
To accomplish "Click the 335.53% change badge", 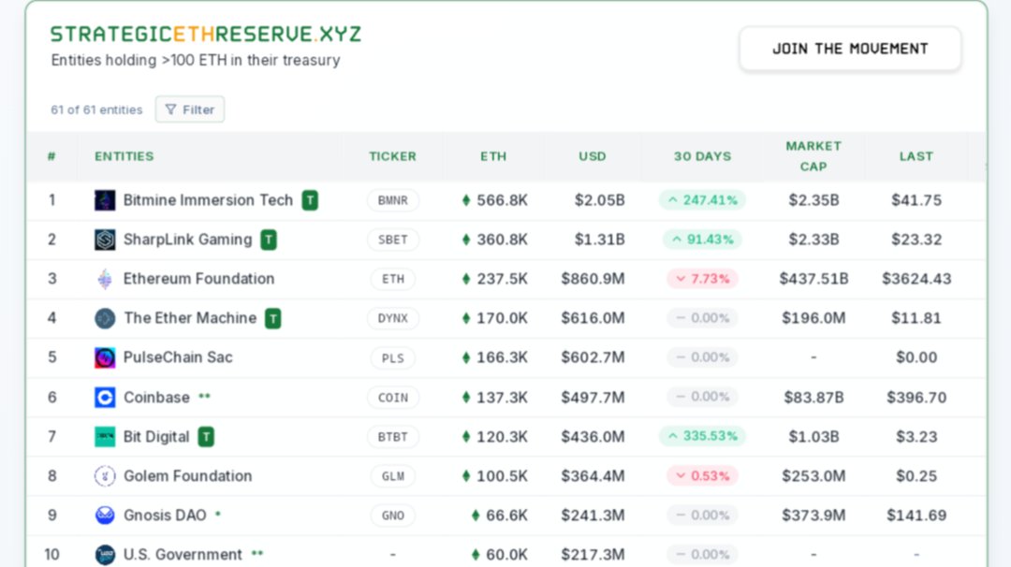I will 702,436.
